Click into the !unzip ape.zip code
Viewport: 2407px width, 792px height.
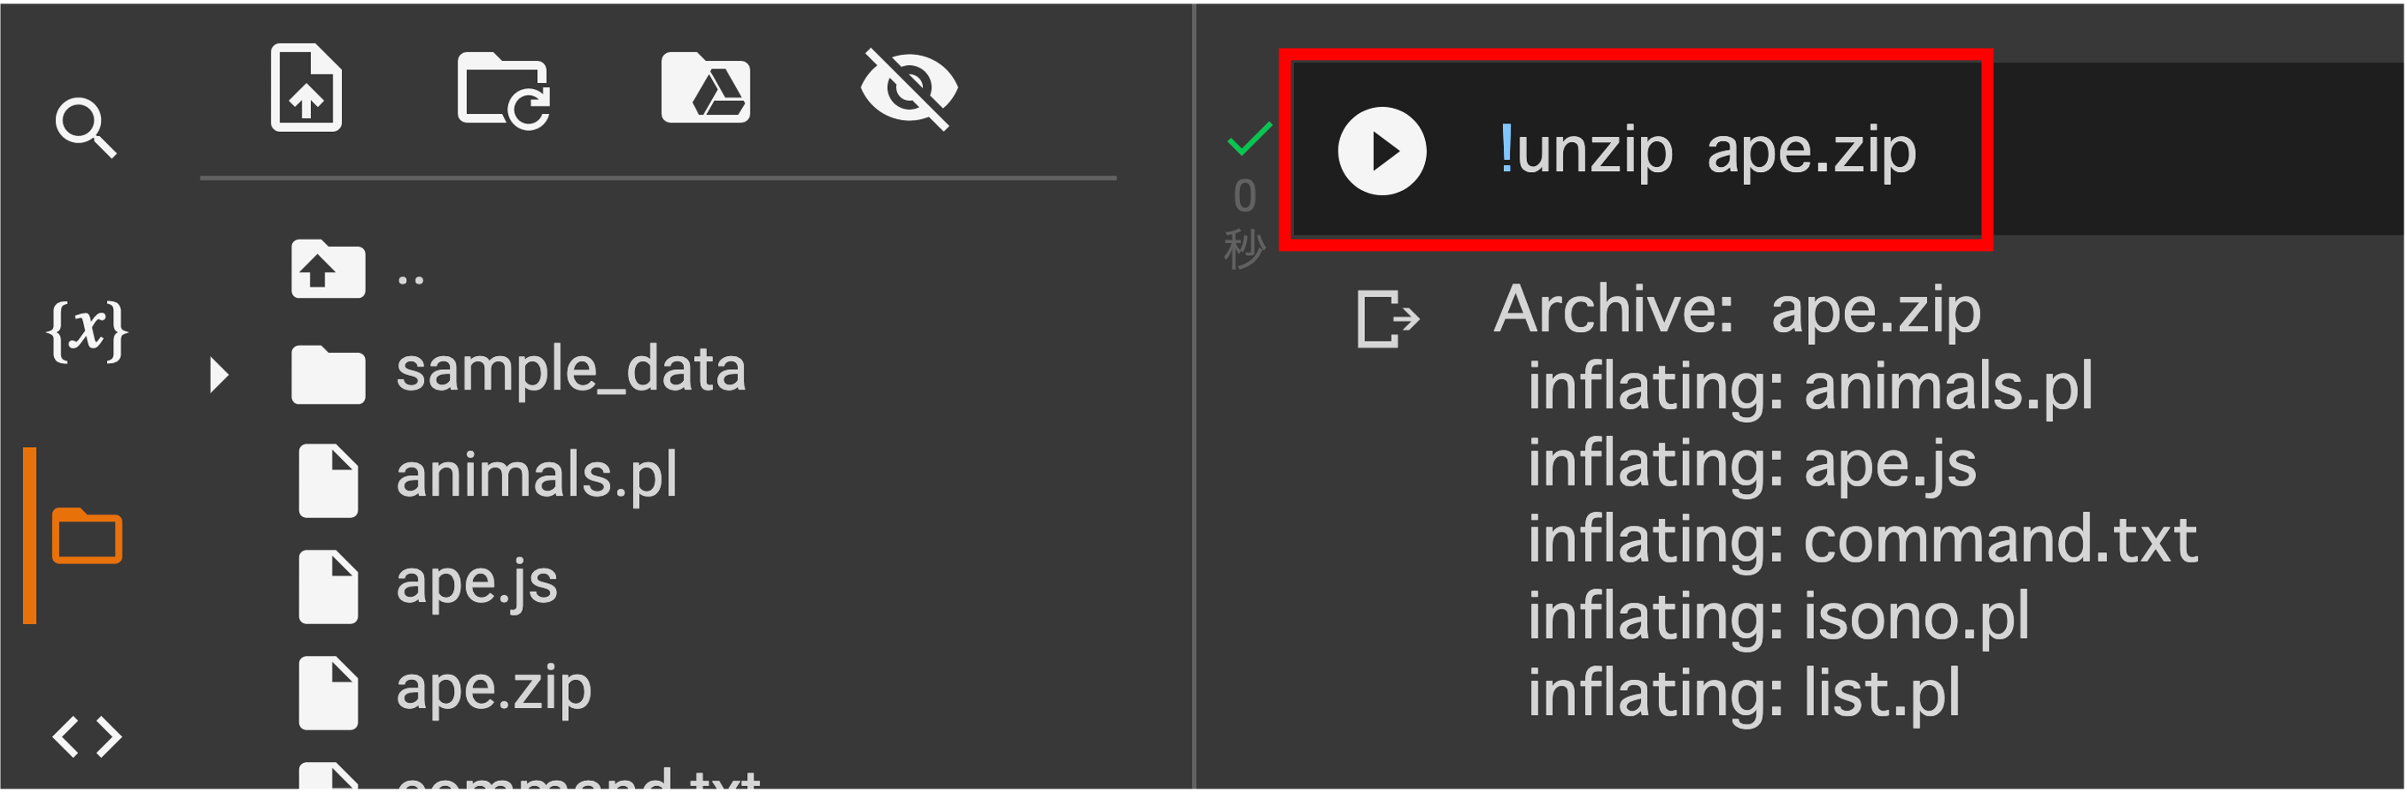[x=1707, y=151]
